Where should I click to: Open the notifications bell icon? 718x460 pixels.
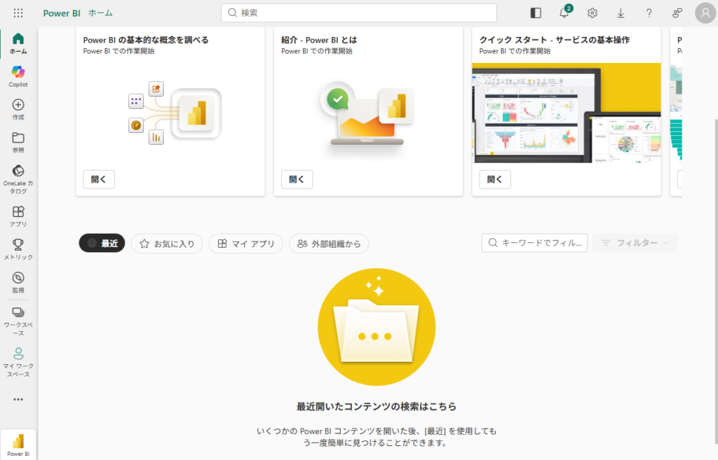click(x=564, y=13)
